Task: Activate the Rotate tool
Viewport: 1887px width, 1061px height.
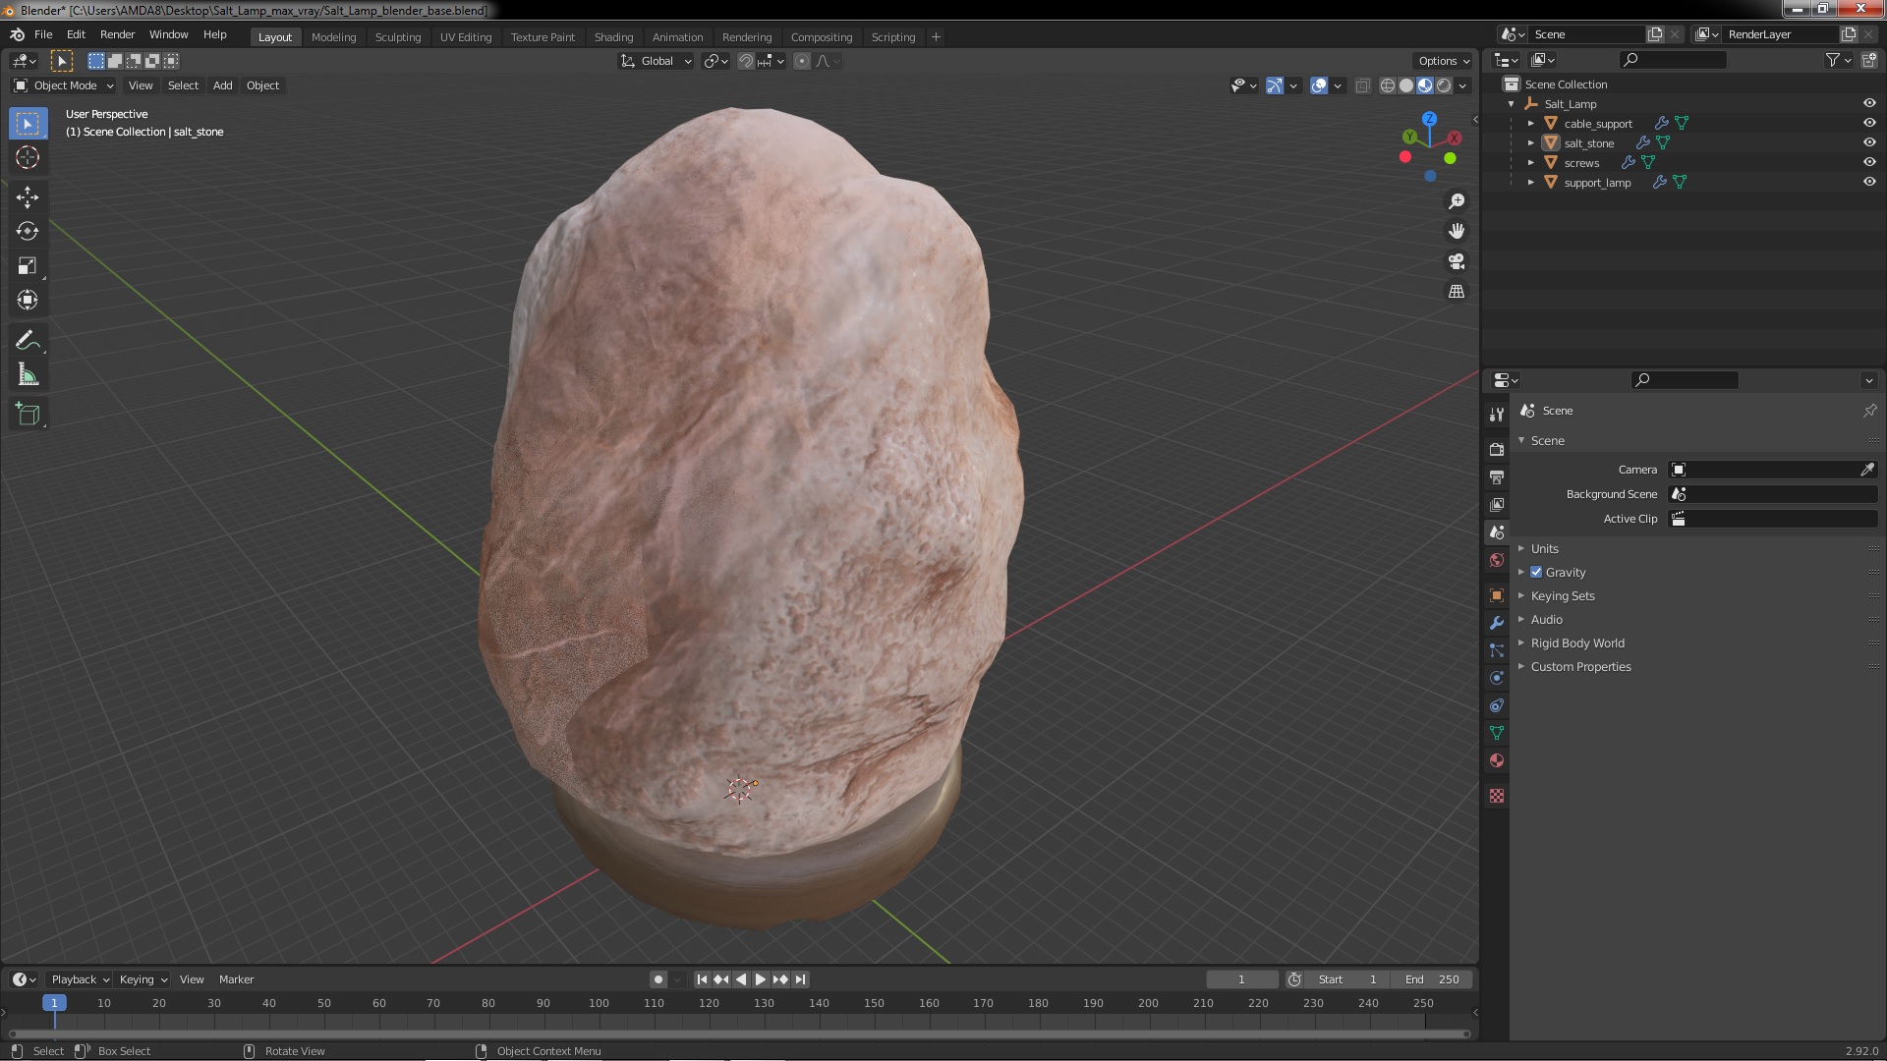Action: pos(28,231)
